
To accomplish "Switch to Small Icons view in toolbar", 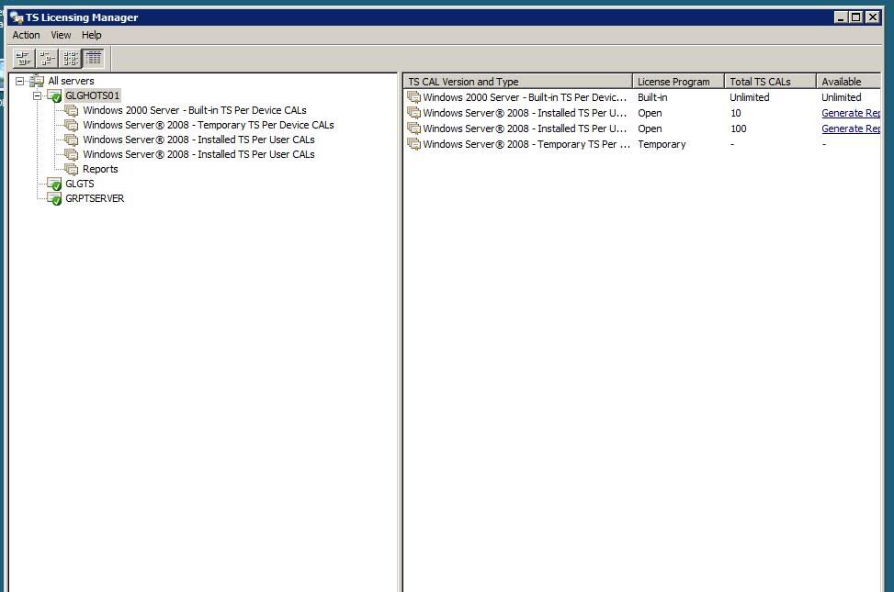I will coord(47,58).
